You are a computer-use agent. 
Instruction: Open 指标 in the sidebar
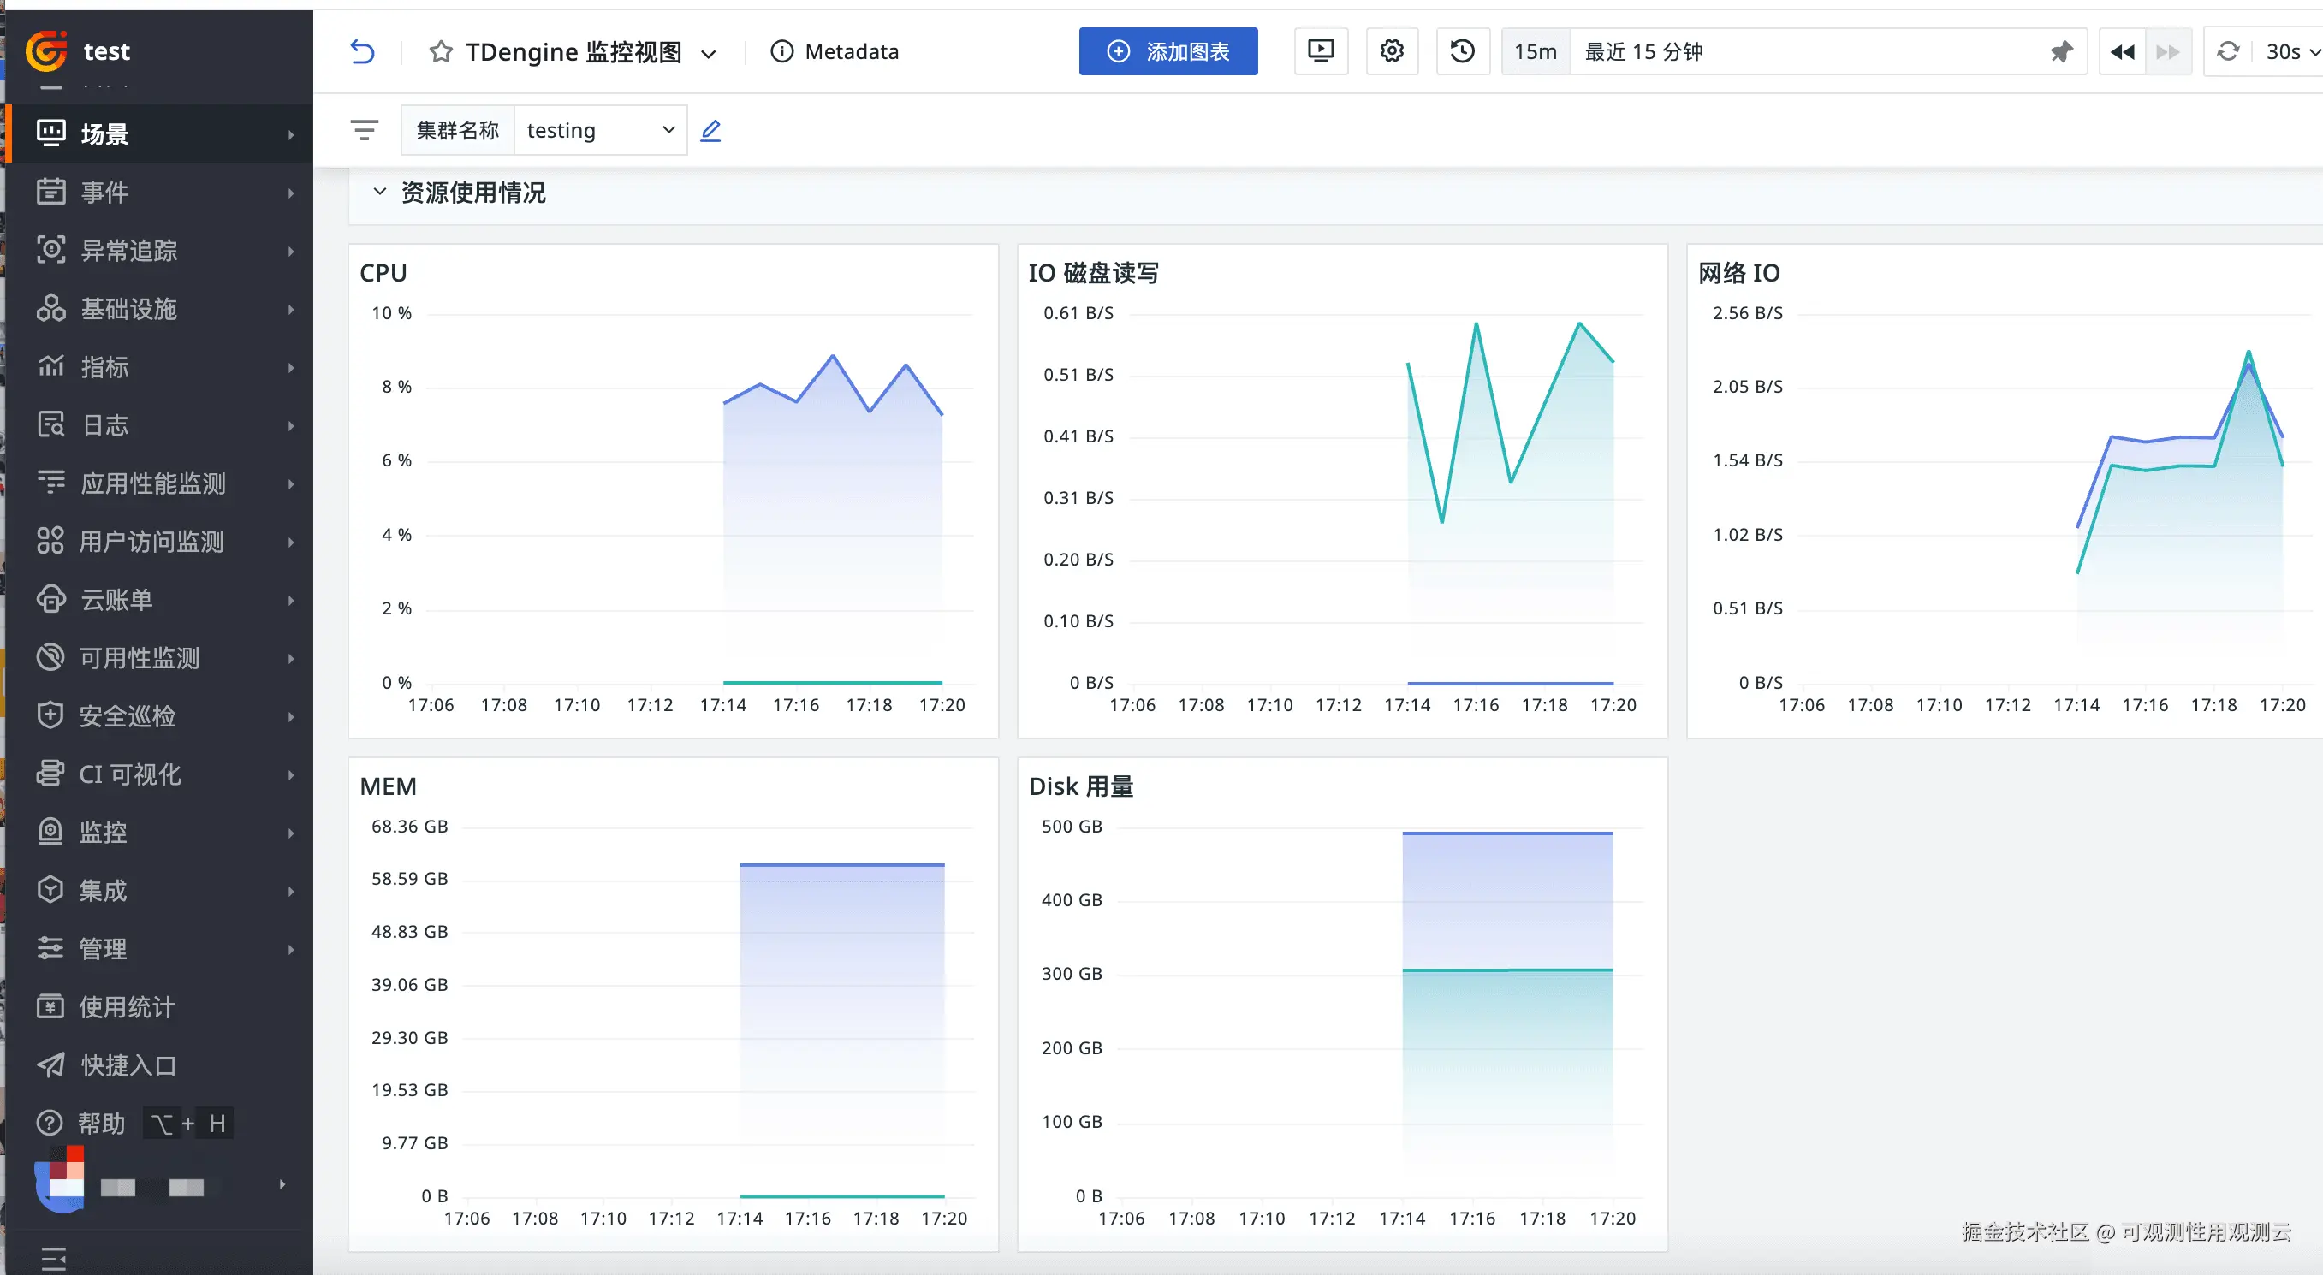[x=159, y=366]
